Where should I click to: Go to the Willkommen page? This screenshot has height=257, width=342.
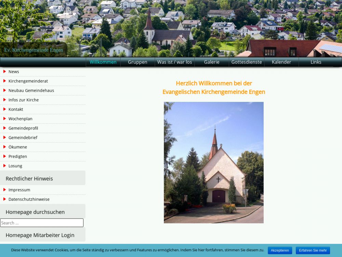103,62
